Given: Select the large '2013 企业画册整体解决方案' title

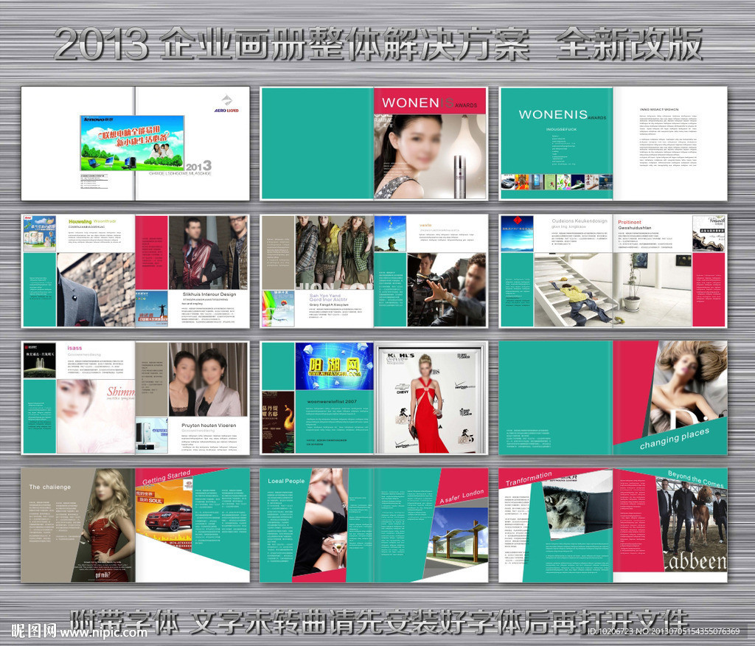Looking at the screenshot, I should pyautogui.click(x=292, y=44).
